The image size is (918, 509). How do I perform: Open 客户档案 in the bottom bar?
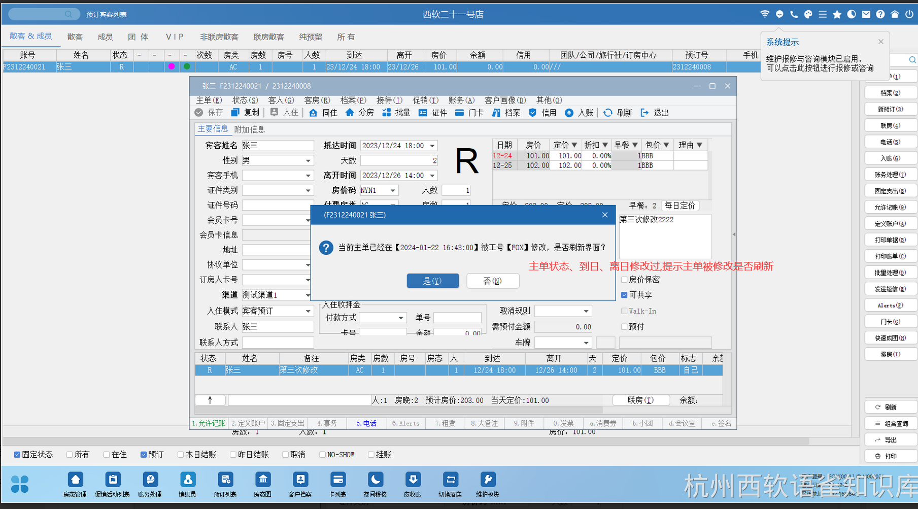coord(300,484)
